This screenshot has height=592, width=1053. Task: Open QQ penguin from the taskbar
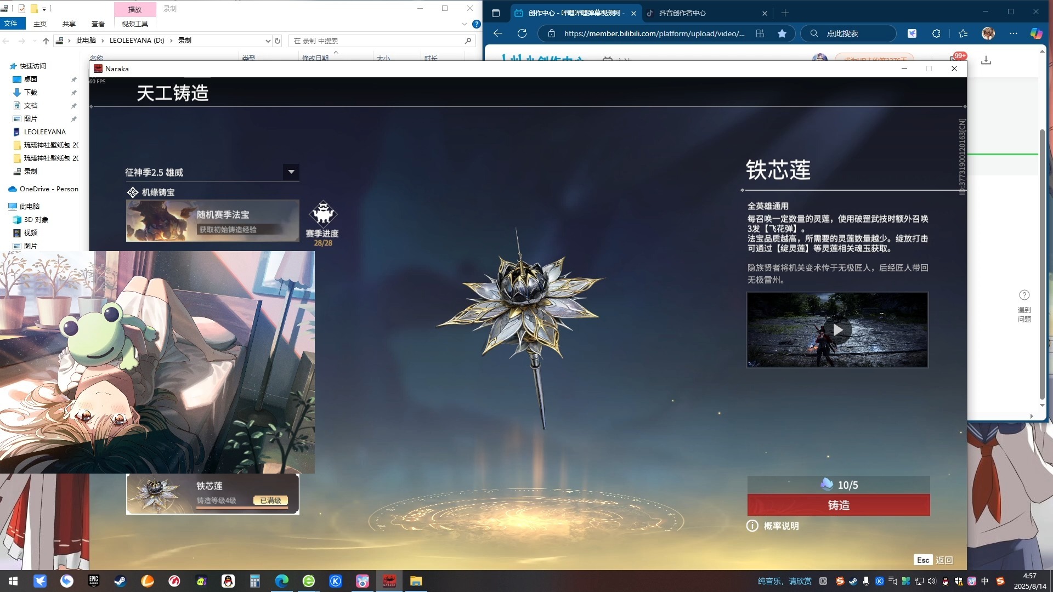[228, 581]
